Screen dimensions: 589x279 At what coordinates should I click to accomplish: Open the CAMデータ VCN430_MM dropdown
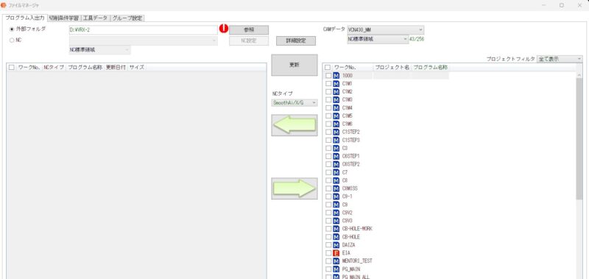[x=385, y=29]
